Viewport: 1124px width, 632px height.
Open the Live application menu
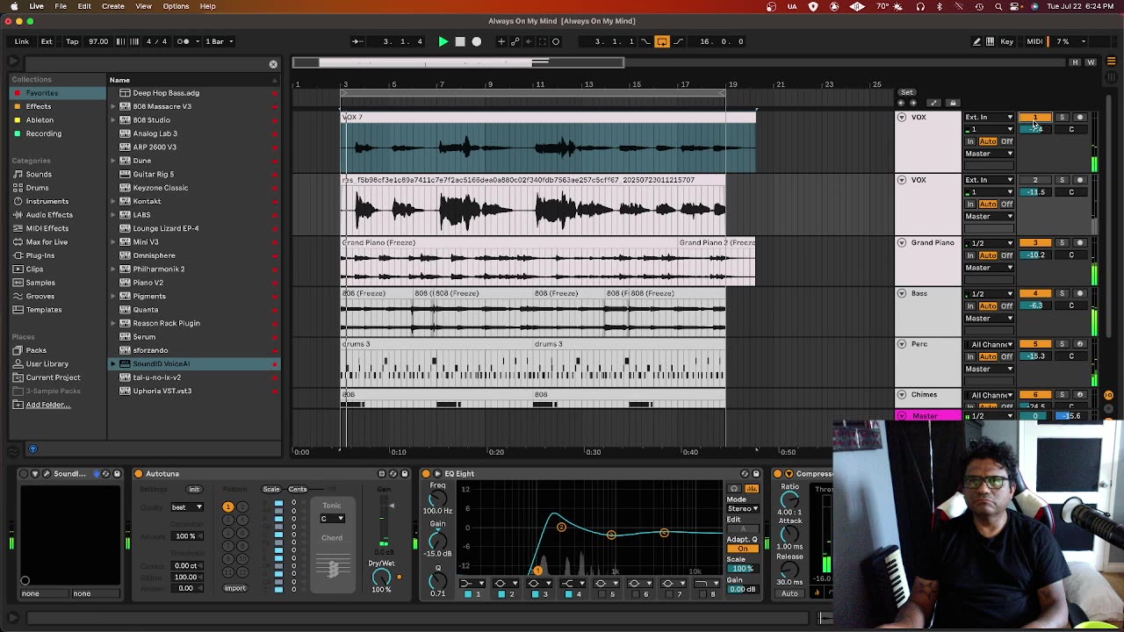37,6
